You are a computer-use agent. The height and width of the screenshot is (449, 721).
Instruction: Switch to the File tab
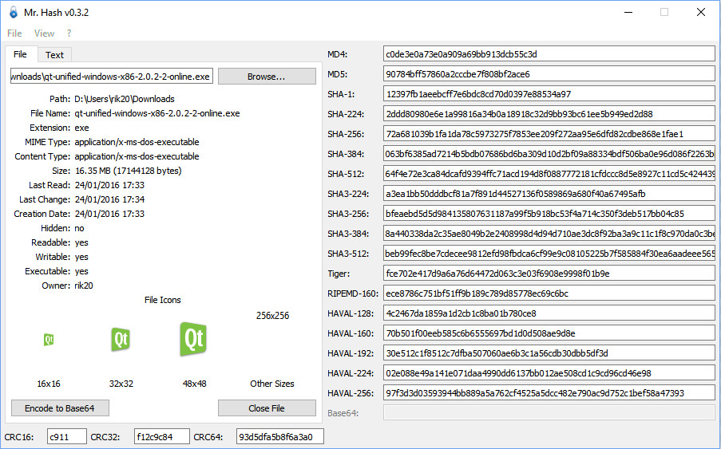20,54
